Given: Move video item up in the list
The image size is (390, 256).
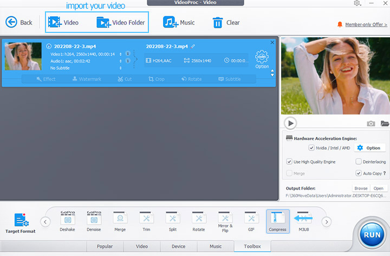Looking at the screenshot, I should click(x=272, y=71).
